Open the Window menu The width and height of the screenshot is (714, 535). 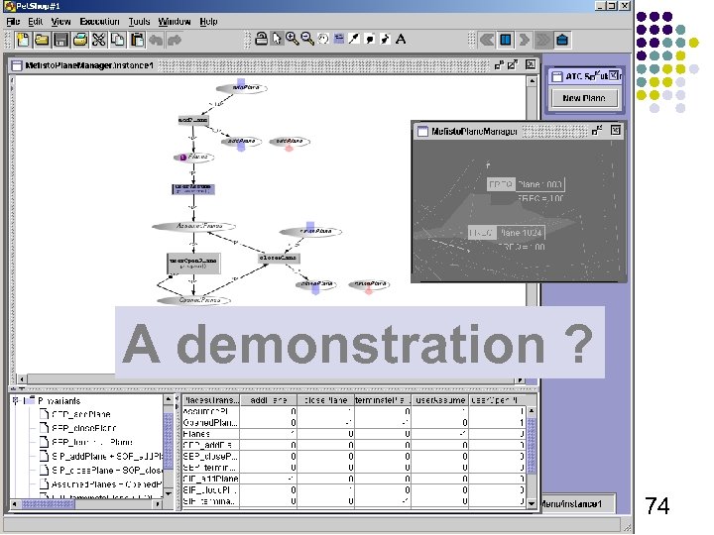(174, 22)
